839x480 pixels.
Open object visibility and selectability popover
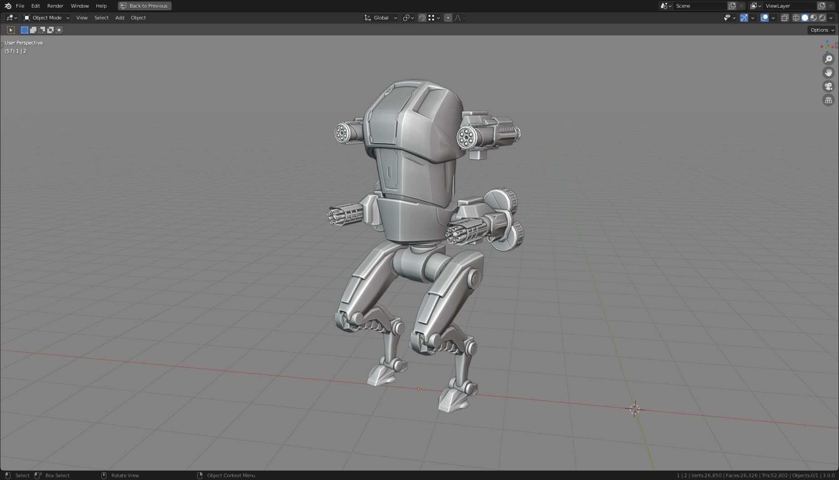(729, 18)
